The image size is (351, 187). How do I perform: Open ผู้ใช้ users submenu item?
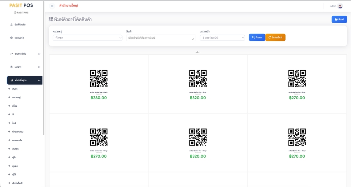(x=14, y=175)
